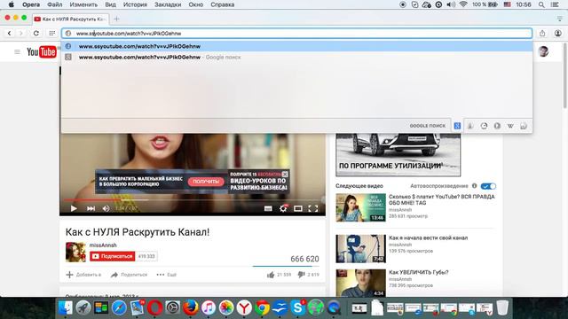Launch Firefox from the Dock
The width and height of the screenshot is (568, 319).
coord(191,307)
